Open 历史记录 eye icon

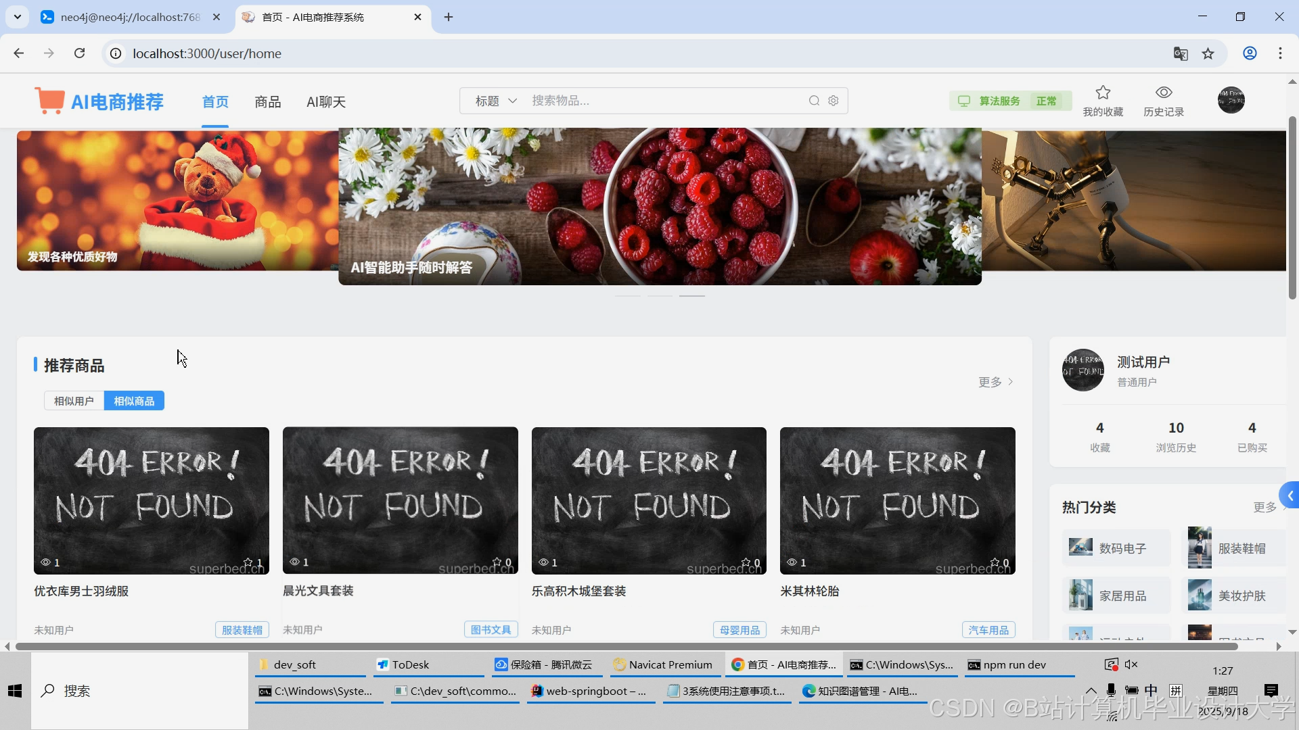[x=1164, y=93]
